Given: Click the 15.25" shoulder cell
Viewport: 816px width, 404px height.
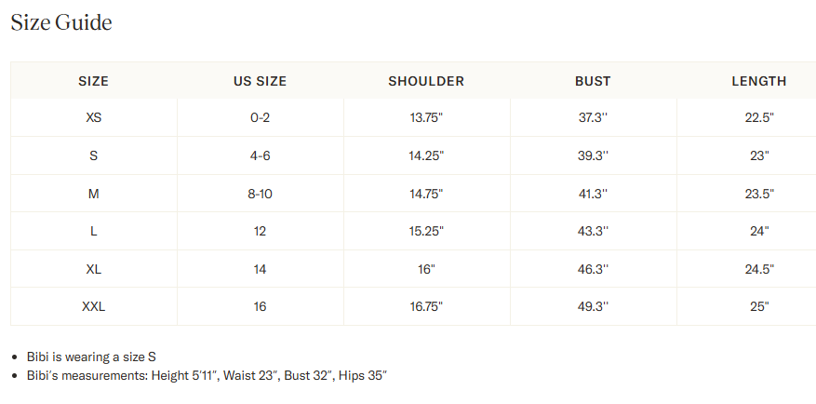Looking at the screenshot, I should coord(426,231).
